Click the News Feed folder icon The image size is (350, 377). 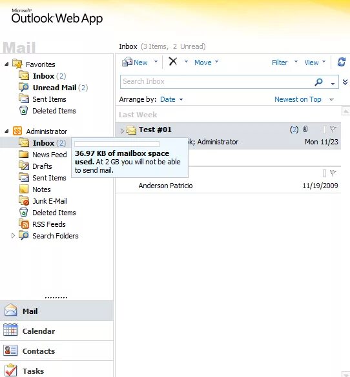coord(24,154)
